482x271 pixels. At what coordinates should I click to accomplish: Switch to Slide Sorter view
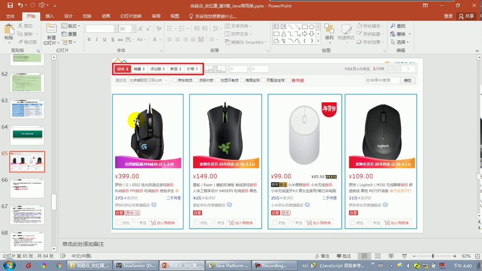[x=378, y=256]
